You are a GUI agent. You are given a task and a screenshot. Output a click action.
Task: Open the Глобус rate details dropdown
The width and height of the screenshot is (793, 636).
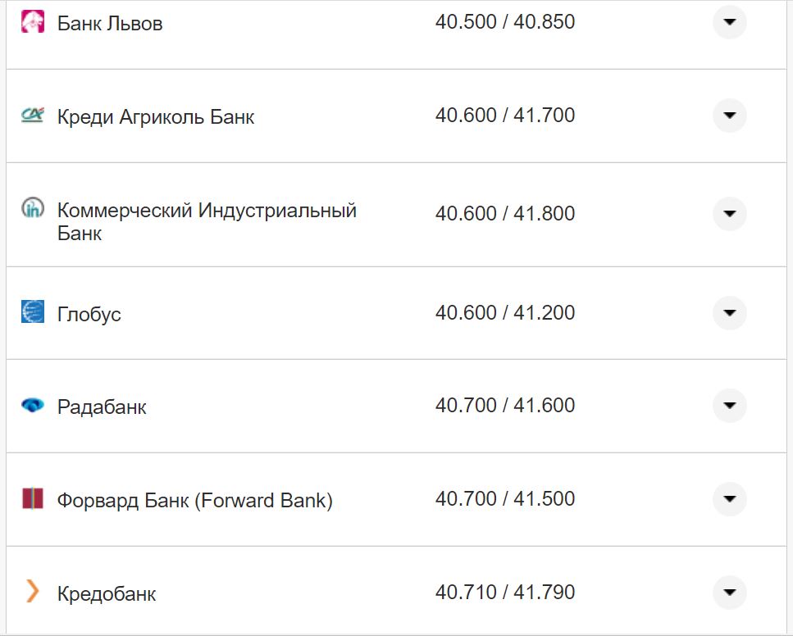[x=728, y=313]
